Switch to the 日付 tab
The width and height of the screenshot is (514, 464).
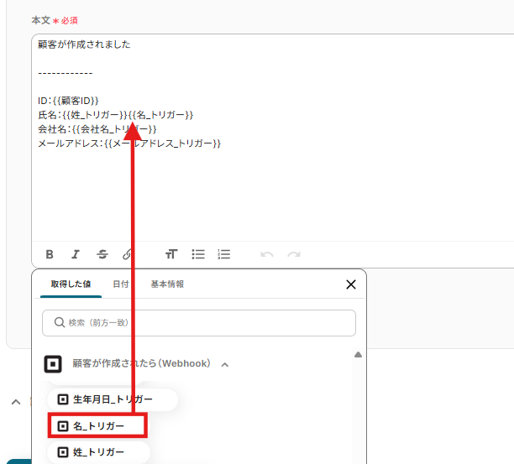click(x=121, y=284)
